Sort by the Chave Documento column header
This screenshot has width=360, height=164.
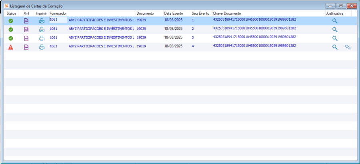pos(227,14)
